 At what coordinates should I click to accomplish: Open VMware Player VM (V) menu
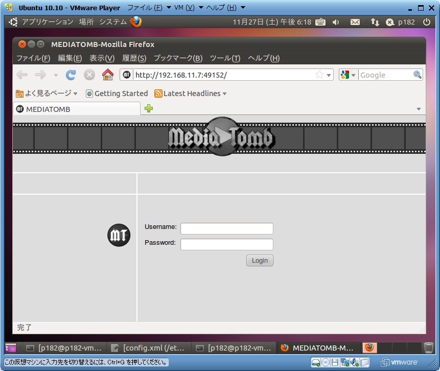coord(188,8)
